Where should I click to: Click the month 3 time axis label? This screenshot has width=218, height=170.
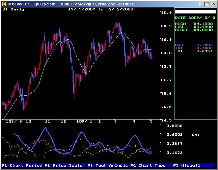[x=115, y=122]
